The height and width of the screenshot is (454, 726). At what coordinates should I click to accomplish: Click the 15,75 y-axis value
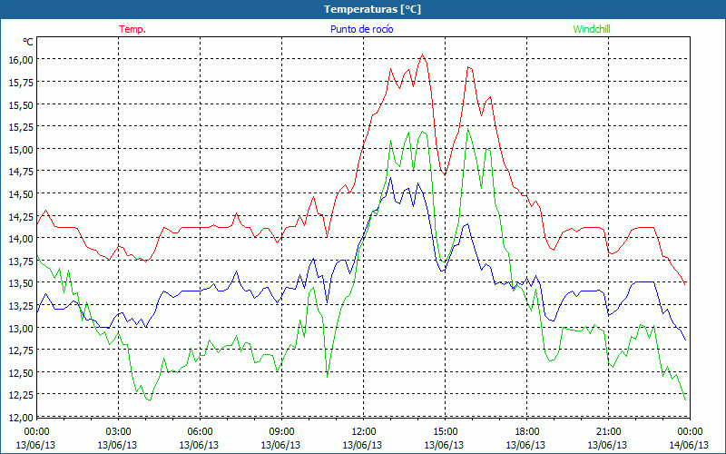point(21,82)
